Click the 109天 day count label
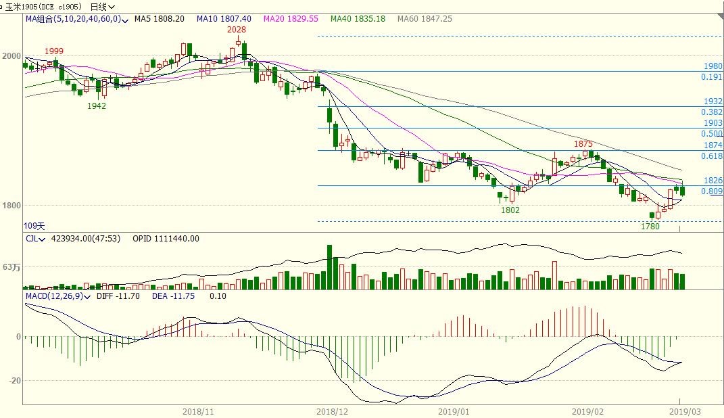Viewport: 724px width, 418px height. point(34,225)
